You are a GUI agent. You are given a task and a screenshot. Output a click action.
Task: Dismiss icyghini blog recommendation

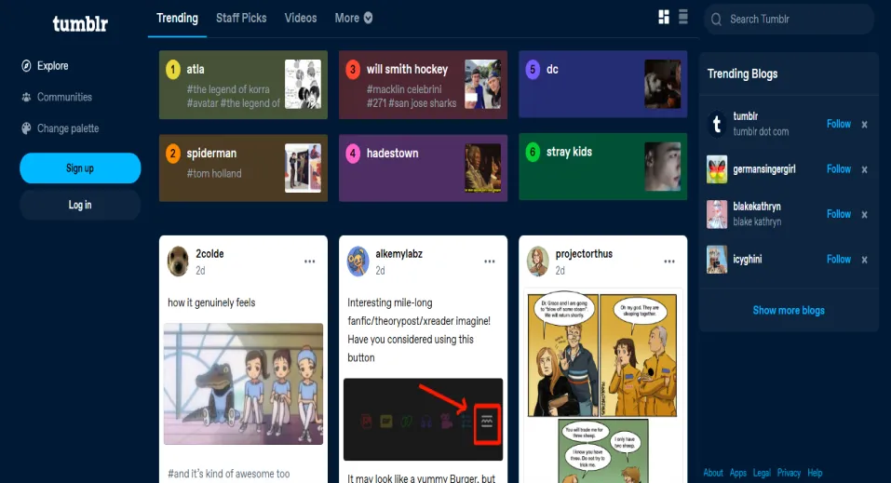tap(864, 260)
